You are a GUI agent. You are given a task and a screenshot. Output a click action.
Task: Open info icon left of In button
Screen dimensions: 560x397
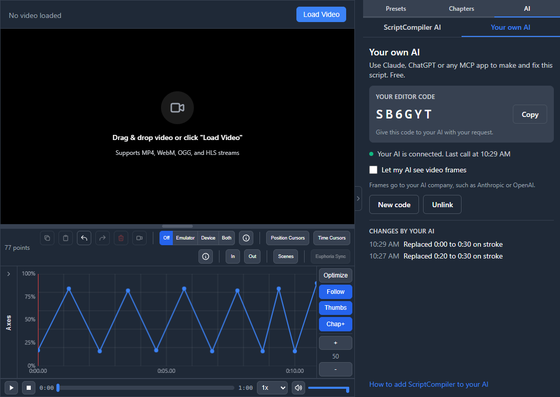[x=206, y=256]
